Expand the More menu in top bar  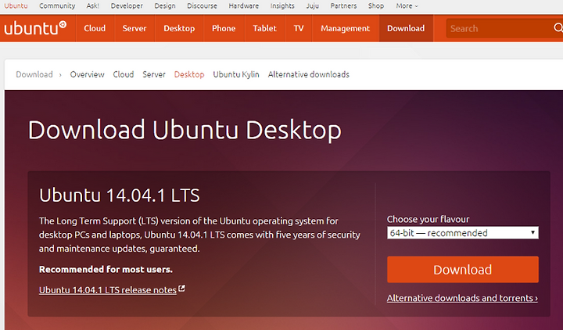point(407,5)
